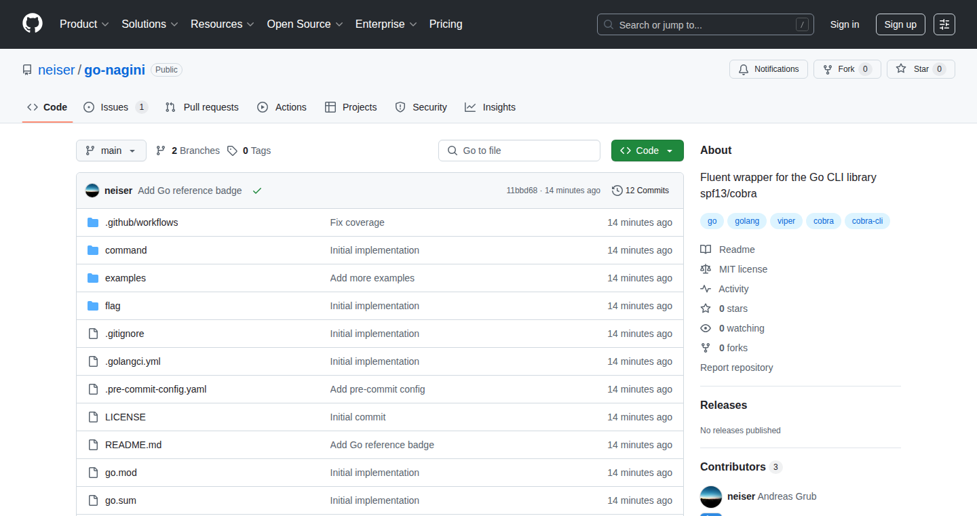Open the 'Add more examples' commit message
The width and height of the screenshot is (977, 516).
372,278
